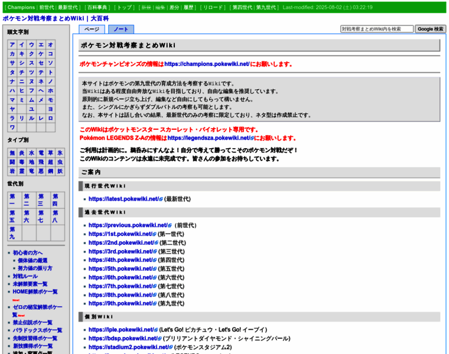Follow the 1st.pokewiki.net link
Screen dimensions: 449x354
122,234
